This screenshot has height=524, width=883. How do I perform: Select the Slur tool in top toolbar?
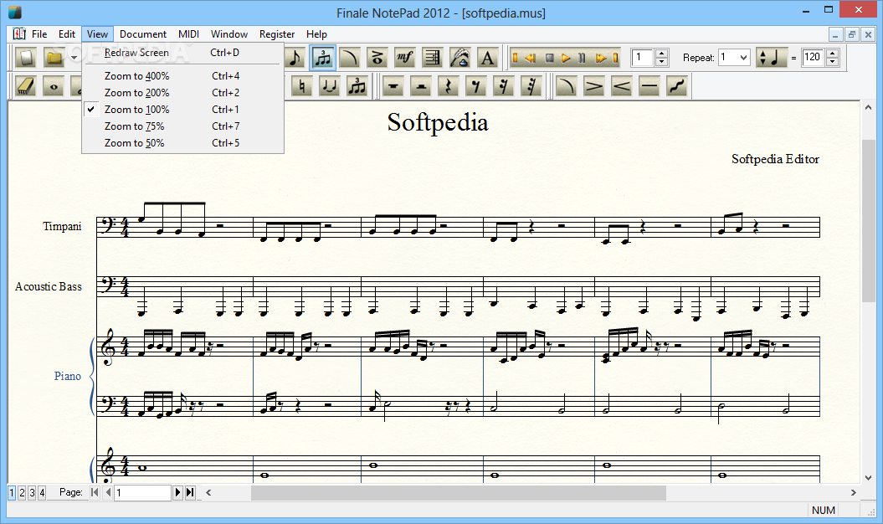(350, 58)
